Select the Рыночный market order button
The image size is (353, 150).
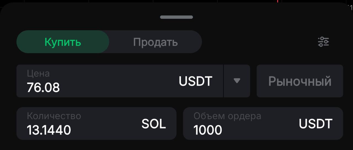[300, 81]
